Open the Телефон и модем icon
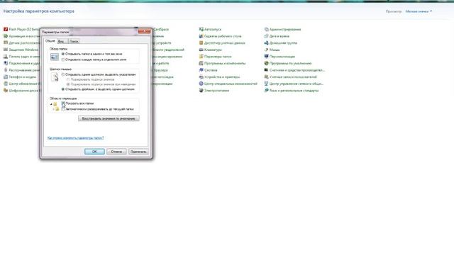 click(x=6, y=77)
